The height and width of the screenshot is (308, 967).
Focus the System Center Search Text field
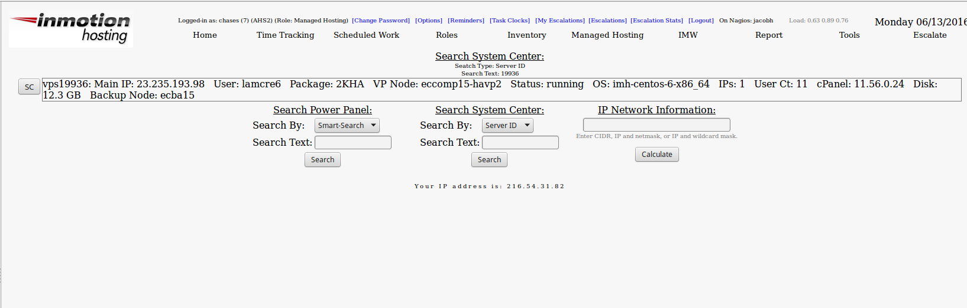(x=520, y=143)
